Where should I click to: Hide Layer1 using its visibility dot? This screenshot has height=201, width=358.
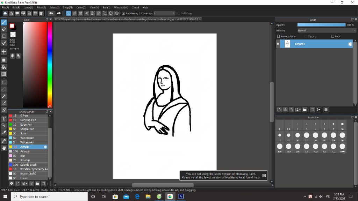tap(278, 44)
